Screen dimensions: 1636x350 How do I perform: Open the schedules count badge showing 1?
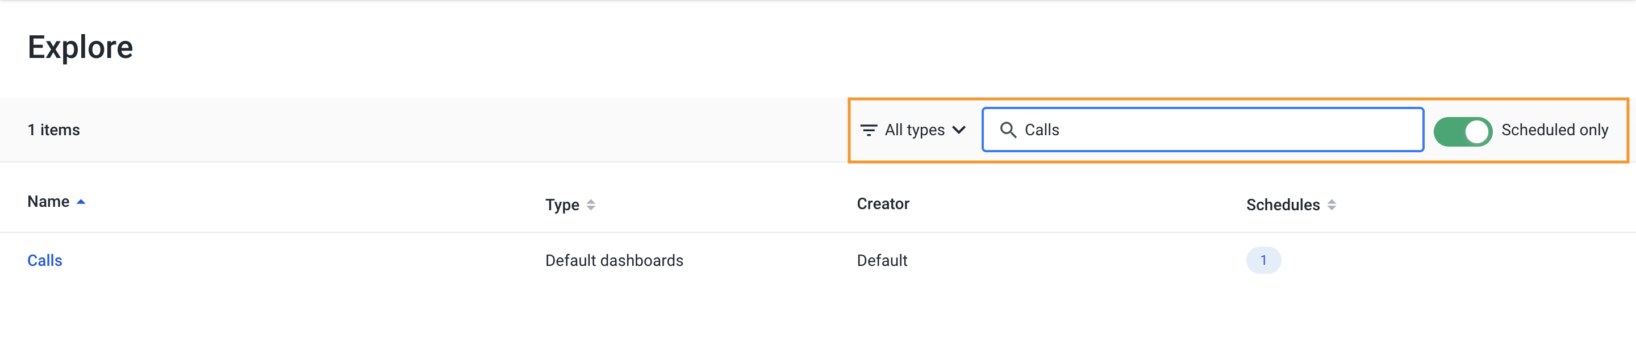pyautogui.click(x=1263, y=260)
